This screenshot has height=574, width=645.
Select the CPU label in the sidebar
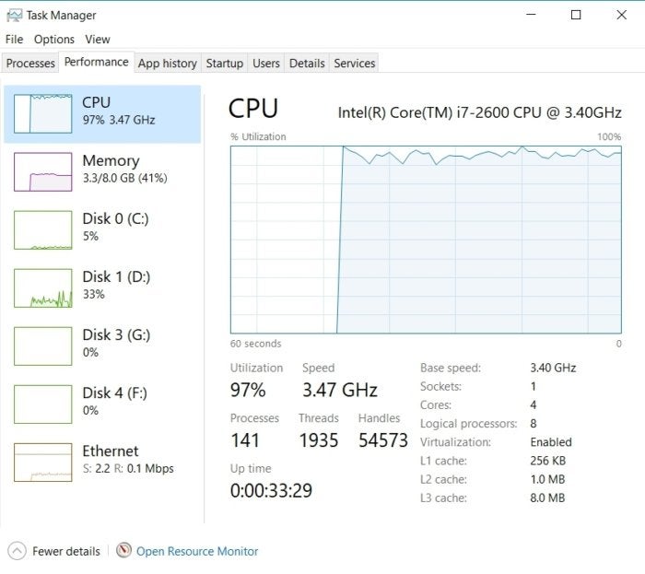pos(96,102)
